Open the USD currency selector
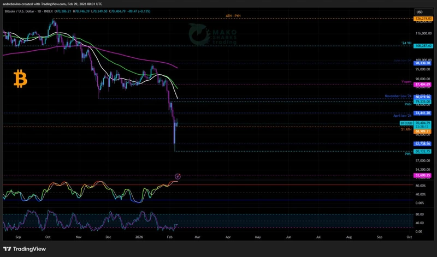 [x=420, y=11]
